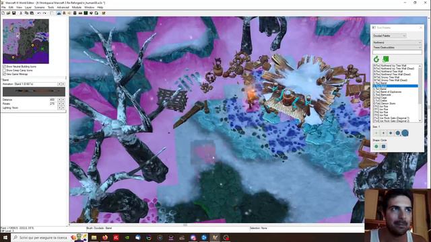
Task: Select the medium brush size
Action: pos(391,133)
